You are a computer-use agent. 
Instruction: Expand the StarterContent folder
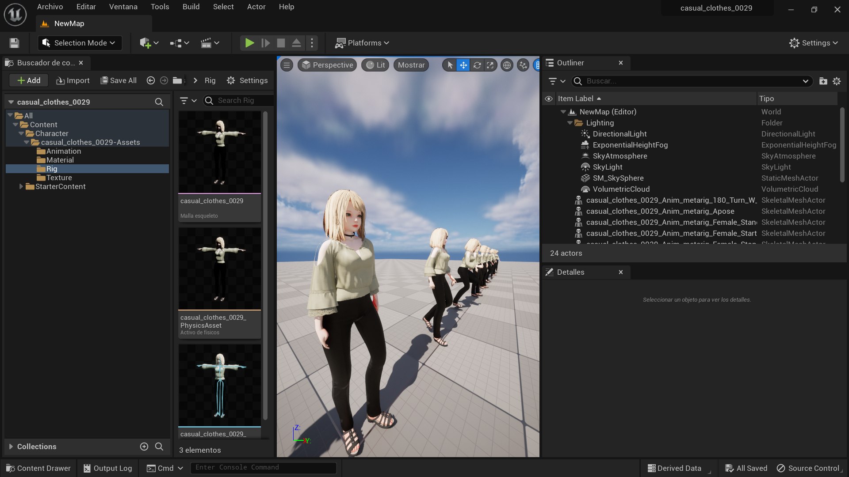(x=21, y=186)
